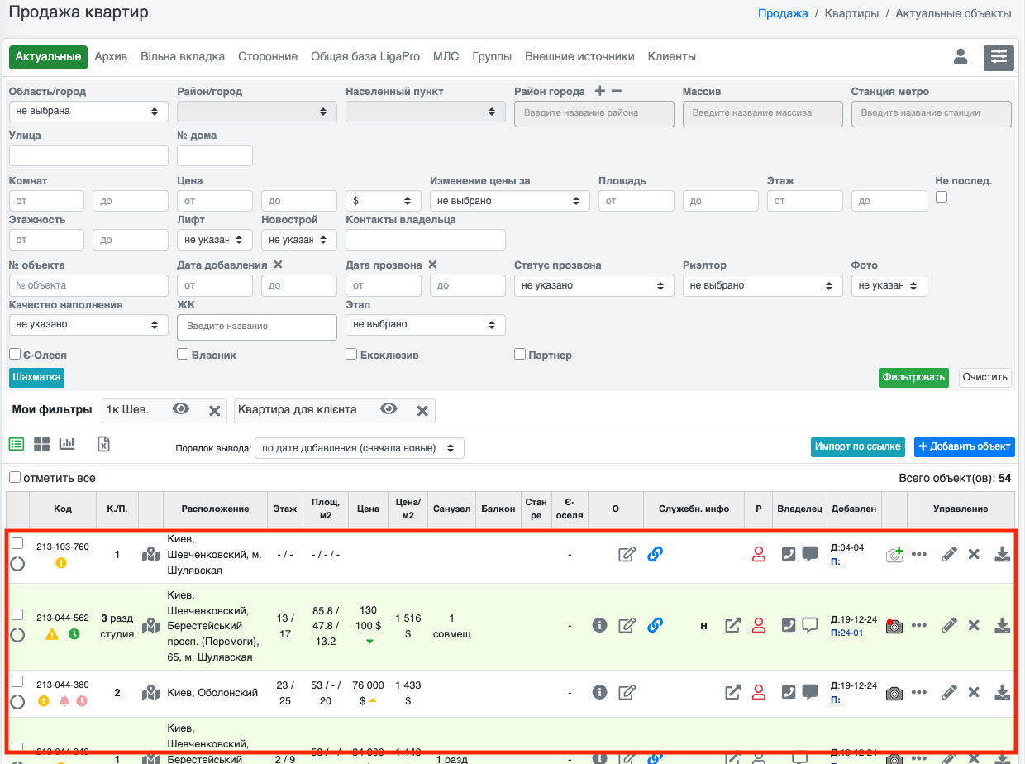Download listing 213-044-380 via download icon
Viewport: 1025px width, 764px height.
point(1002,693)
